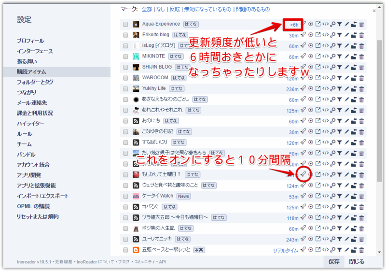Click trash icon for ポジ熊の人生記
Viewport: 386px width, 271px height.
[x=361, y=228]
